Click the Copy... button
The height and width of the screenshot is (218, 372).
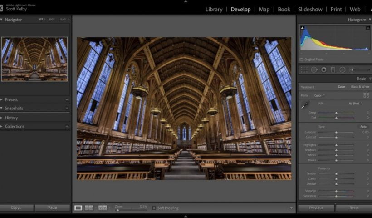tap(16, 208)
